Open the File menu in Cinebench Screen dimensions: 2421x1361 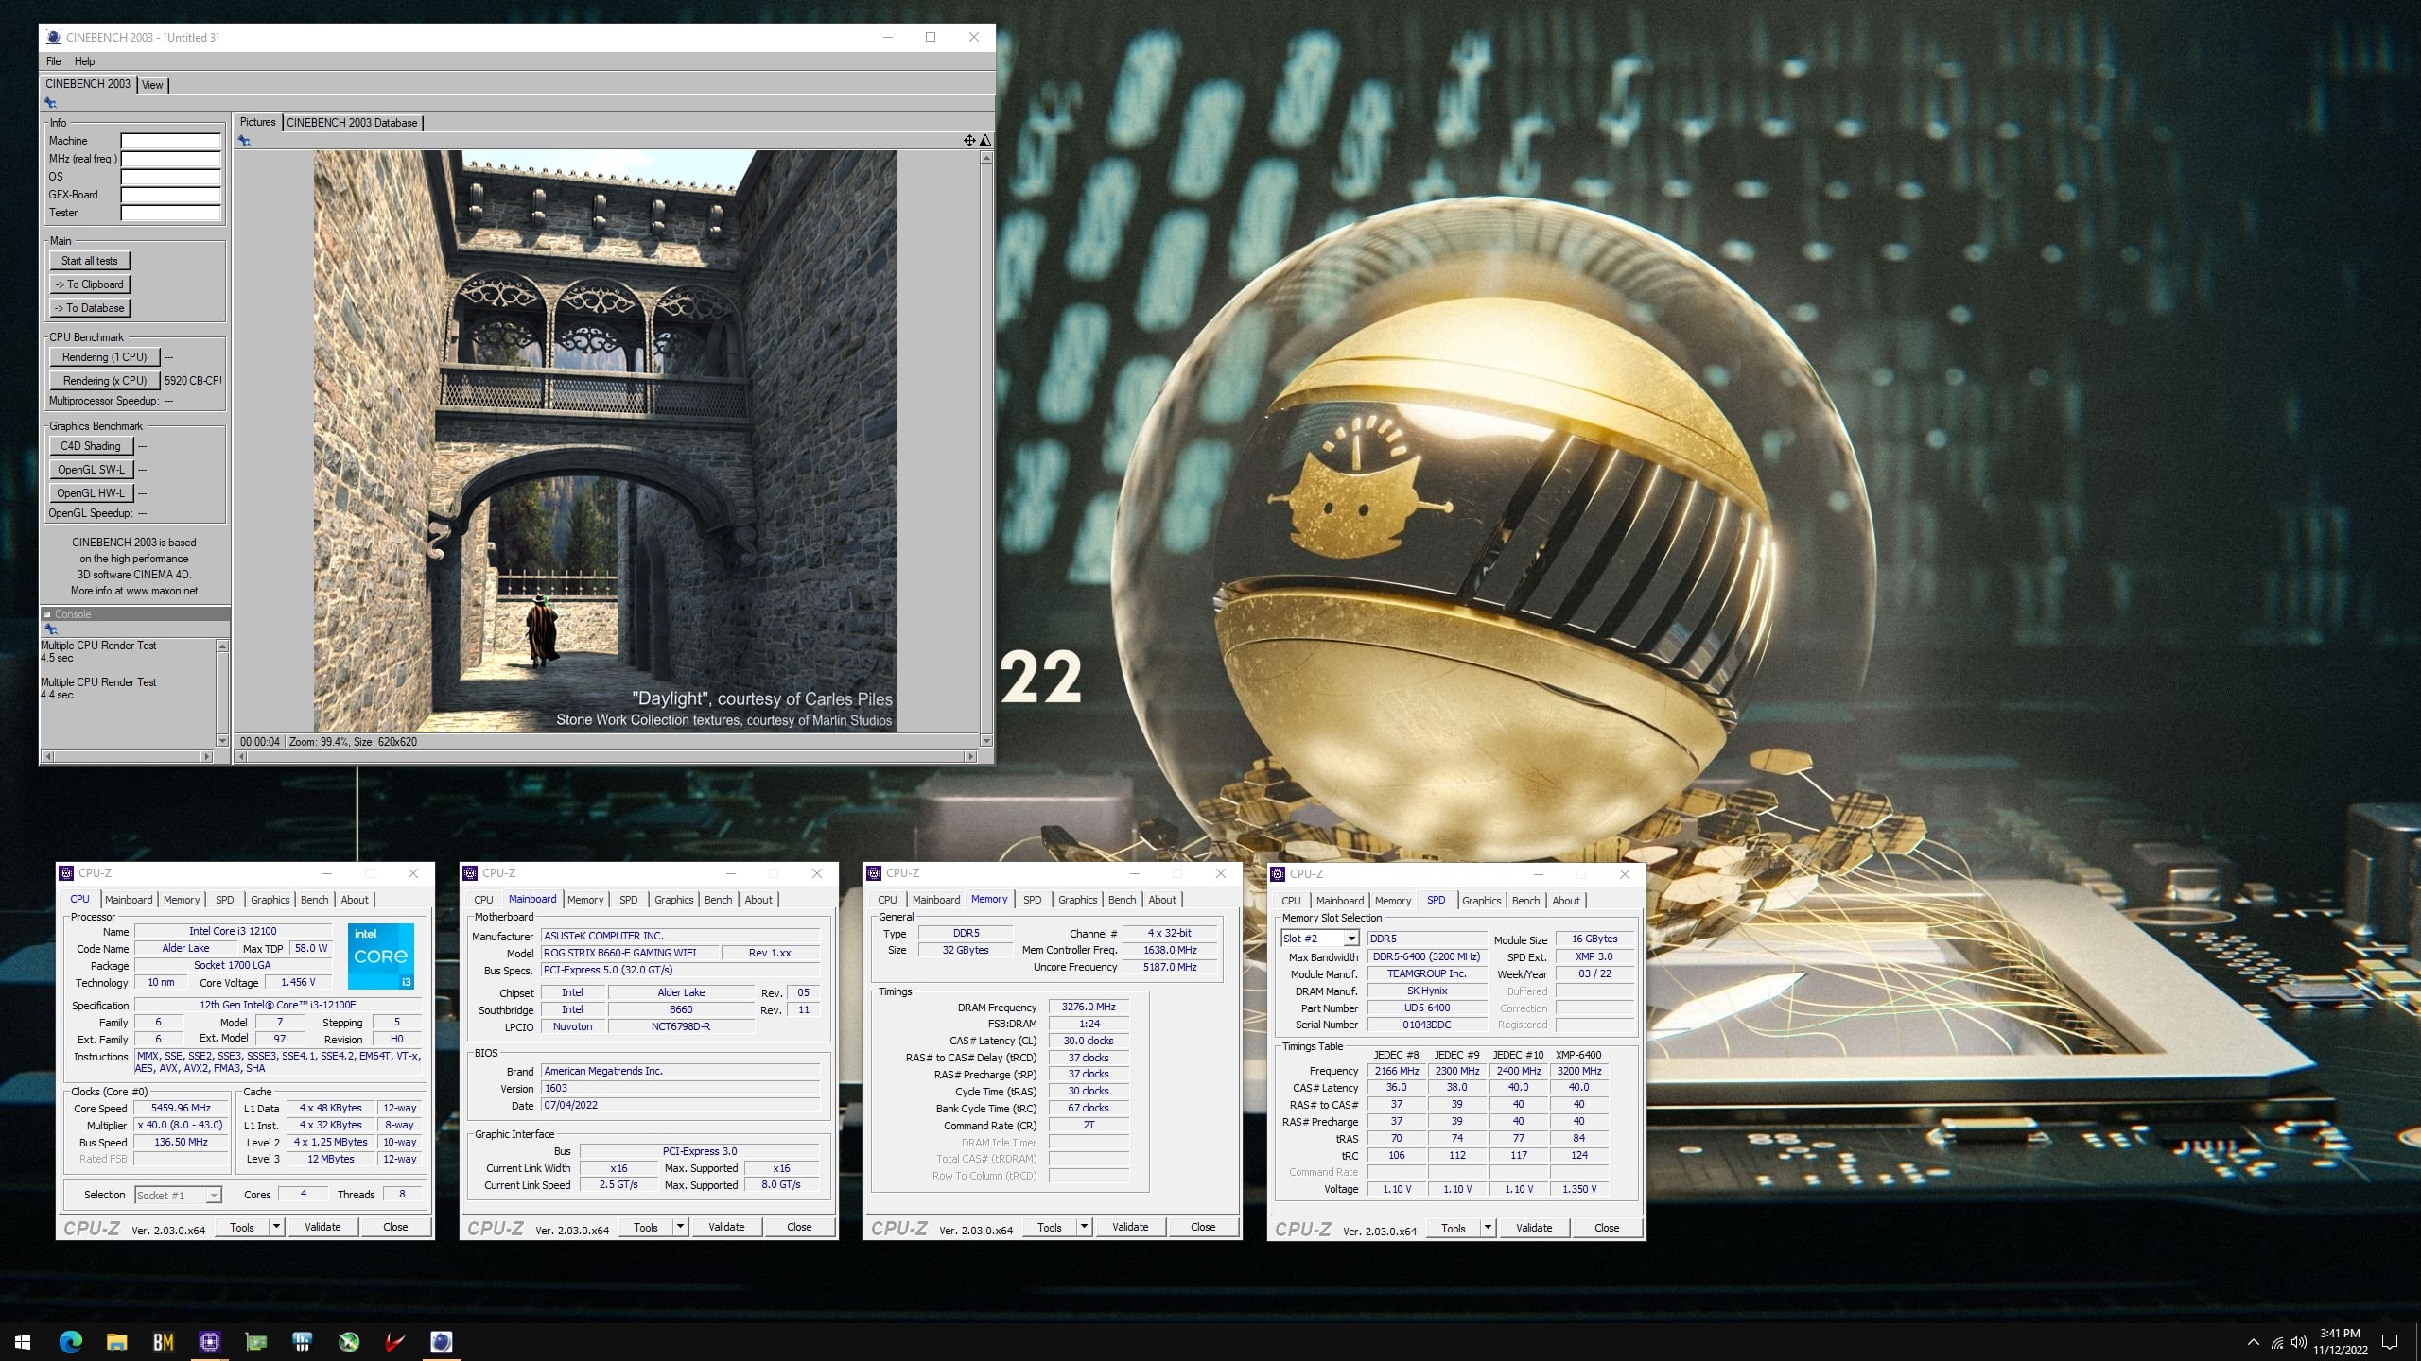[54, 61]
